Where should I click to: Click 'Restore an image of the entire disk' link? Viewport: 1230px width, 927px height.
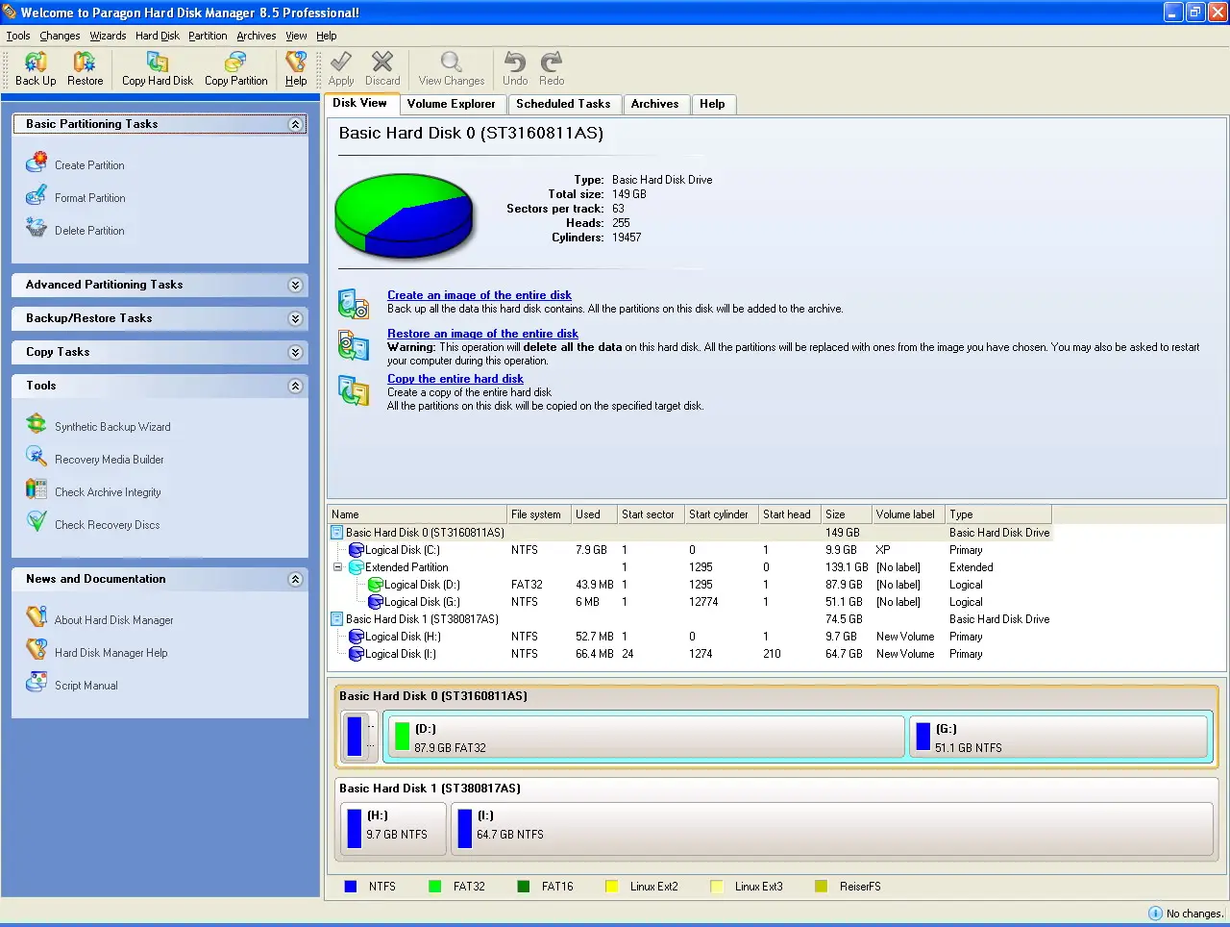click(482, 334)
